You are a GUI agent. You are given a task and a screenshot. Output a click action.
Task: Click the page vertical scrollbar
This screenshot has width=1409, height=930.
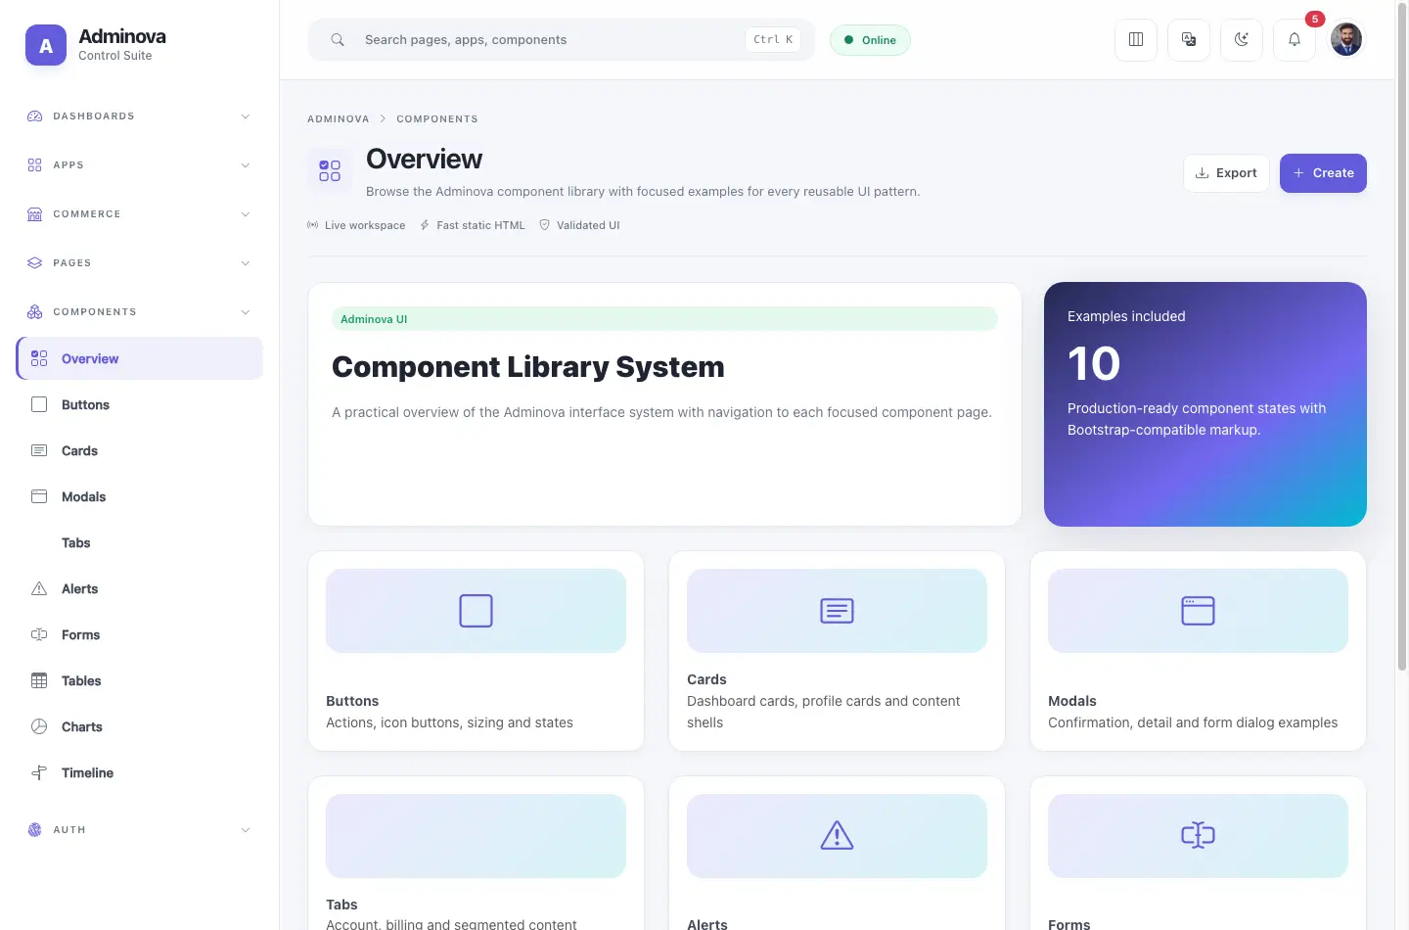(1402, 338)
